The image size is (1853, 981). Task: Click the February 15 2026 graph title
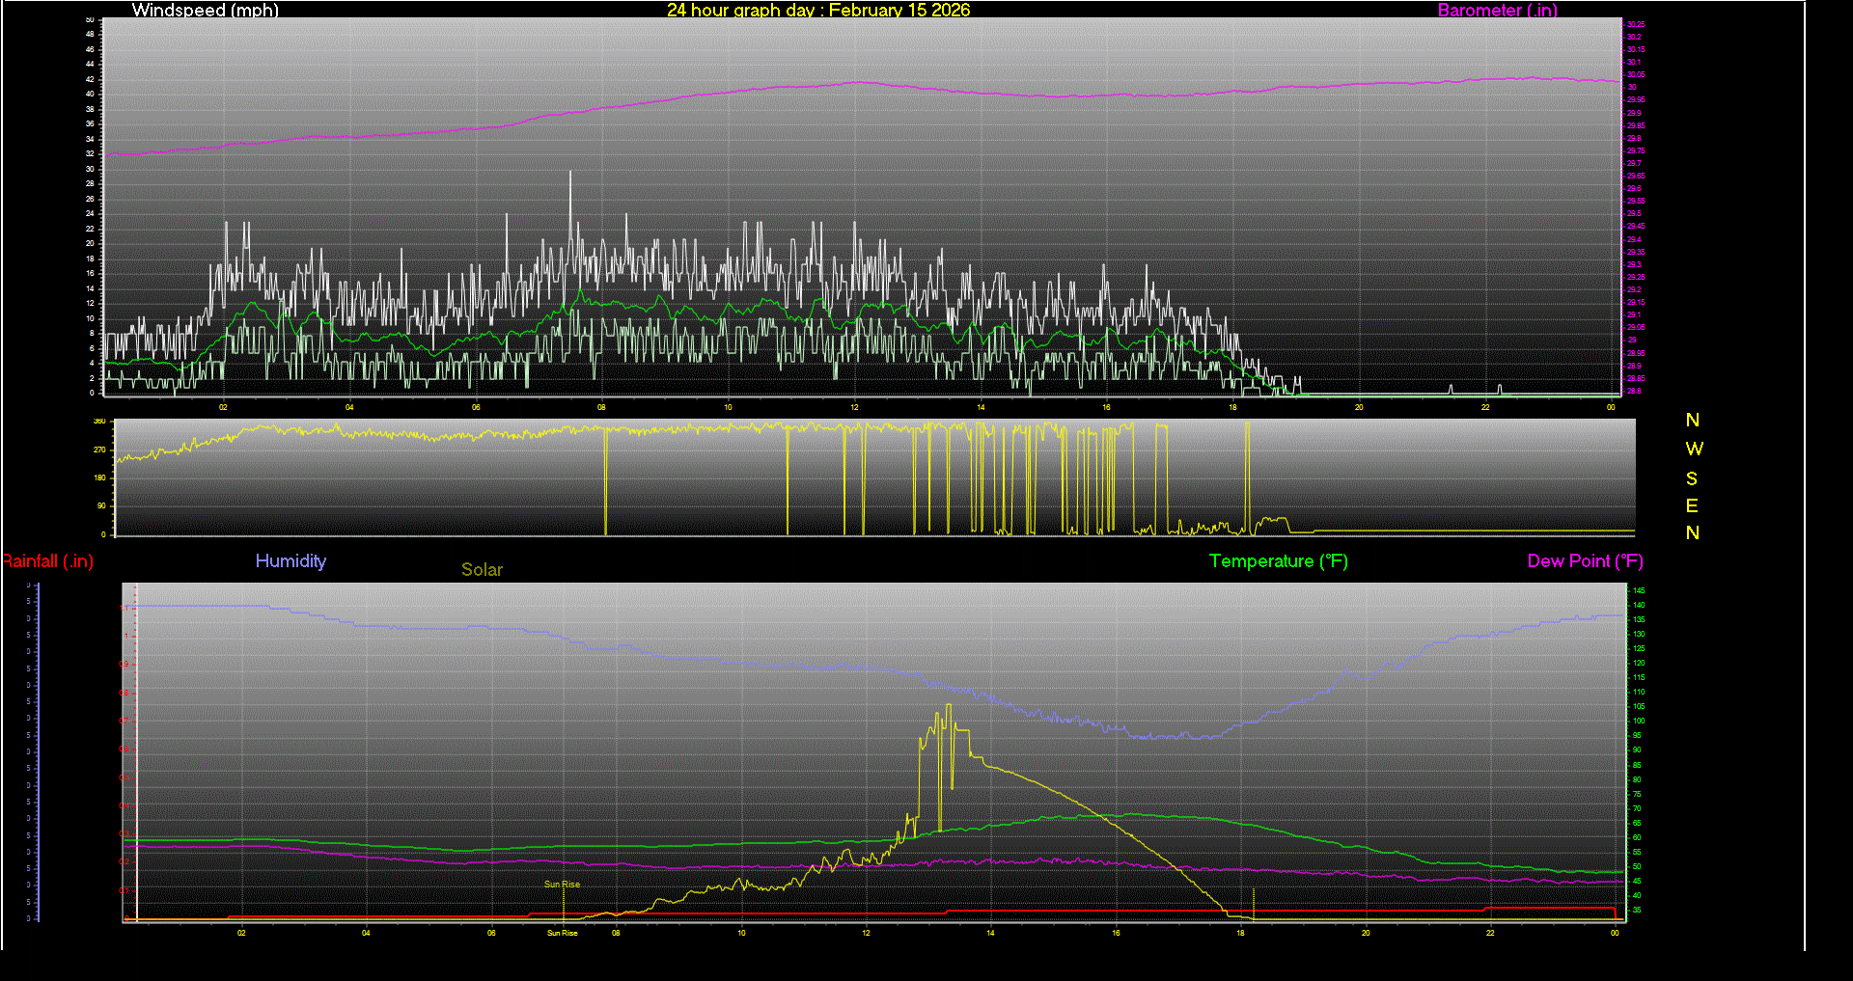818,11
